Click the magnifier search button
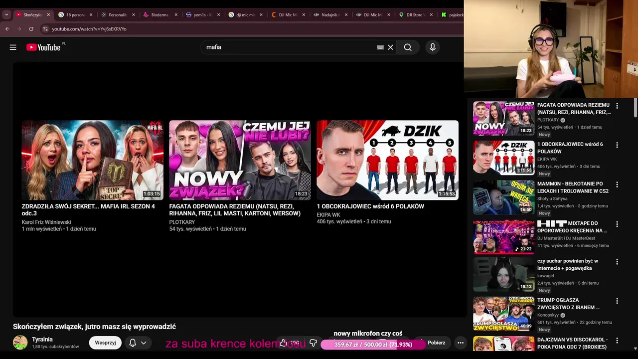 [x=408, y=47]
